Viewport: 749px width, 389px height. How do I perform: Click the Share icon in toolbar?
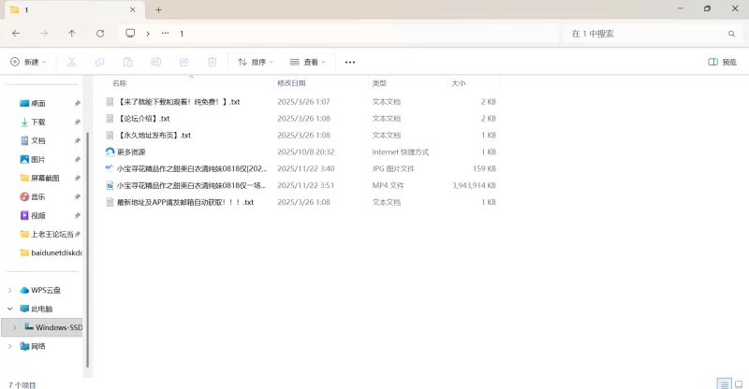[x=184, y=62]
